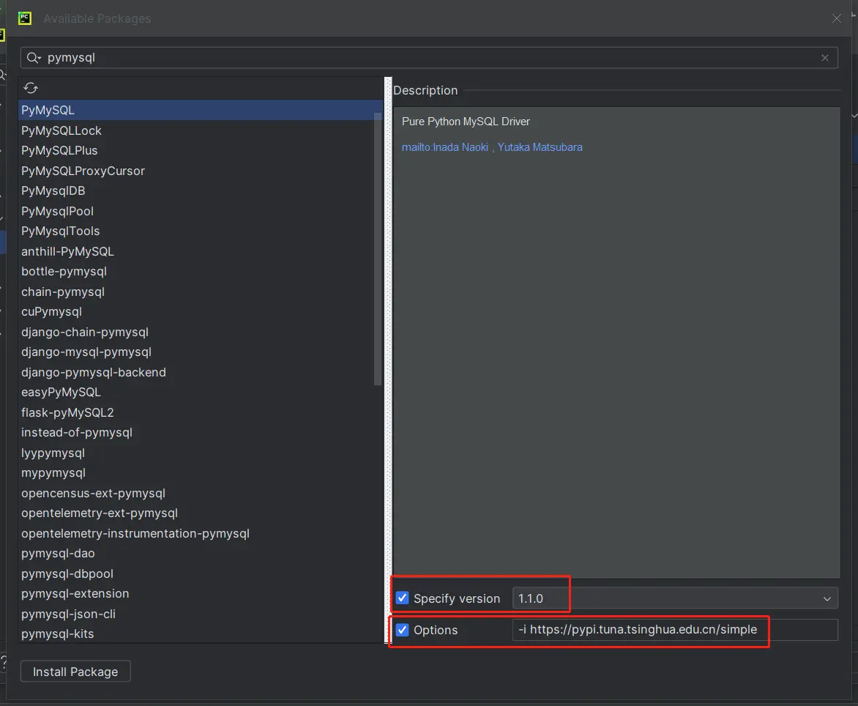Screen dimensions: 858x706
Task: Select the django-mysql-pymysql package
Action: (201, 352)
